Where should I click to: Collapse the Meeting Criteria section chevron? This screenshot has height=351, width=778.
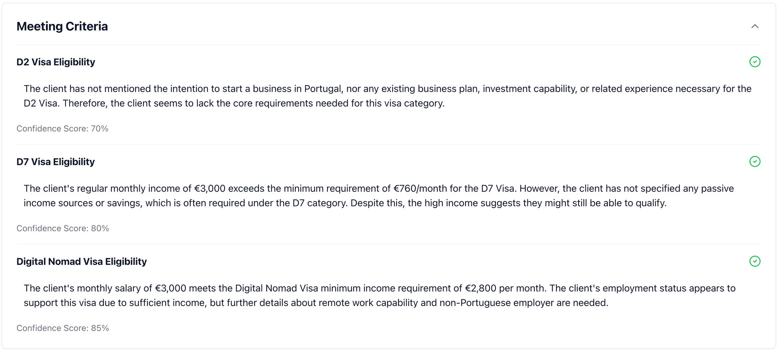coord(754,26)
